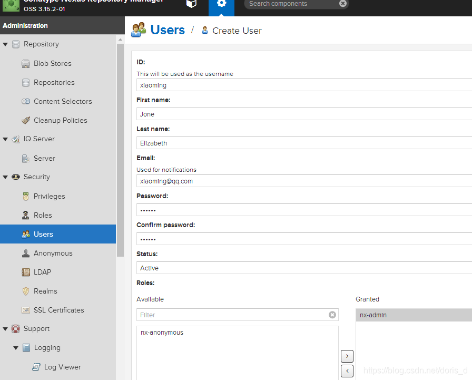Clear the roles Filter field

[332, 315]
